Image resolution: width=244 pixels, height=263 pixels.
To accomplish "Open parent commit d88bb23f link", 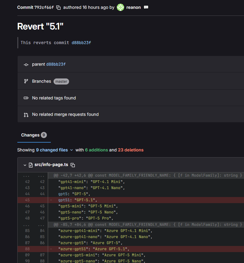I will coord(56,64).
